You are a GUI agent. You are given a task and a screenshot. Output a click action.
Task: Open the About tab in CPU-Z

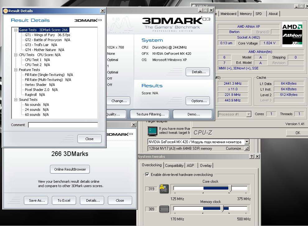[x=273, y=14]
